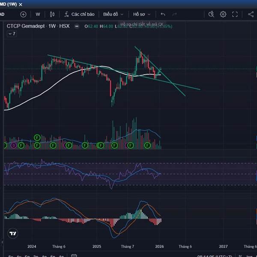The width and height of the screenshot is (257, 257).
Task: Open chart settings with the gear icon
Action: click(223, 14)
